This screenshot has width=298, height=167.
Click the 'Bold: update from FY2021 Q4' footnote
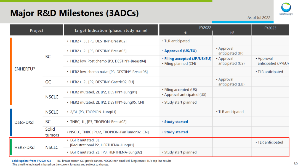pos(31,161)
